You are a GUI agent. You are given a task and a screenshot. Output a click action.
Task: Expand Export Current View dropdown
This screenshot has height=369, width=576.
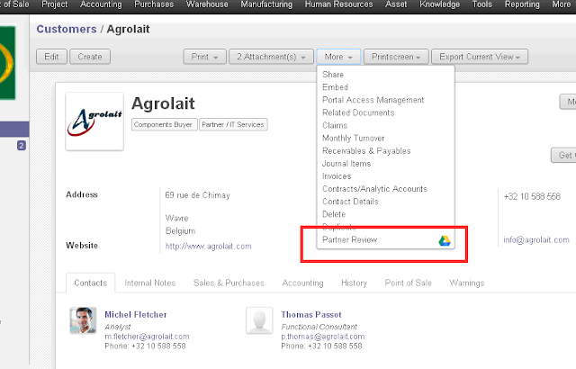[480, 57]
